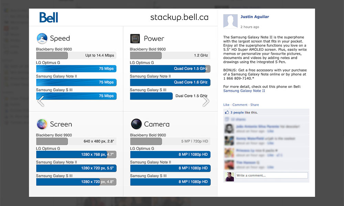Advance to next slide with right arrow

pyautogui.click(x=206, y=101)
